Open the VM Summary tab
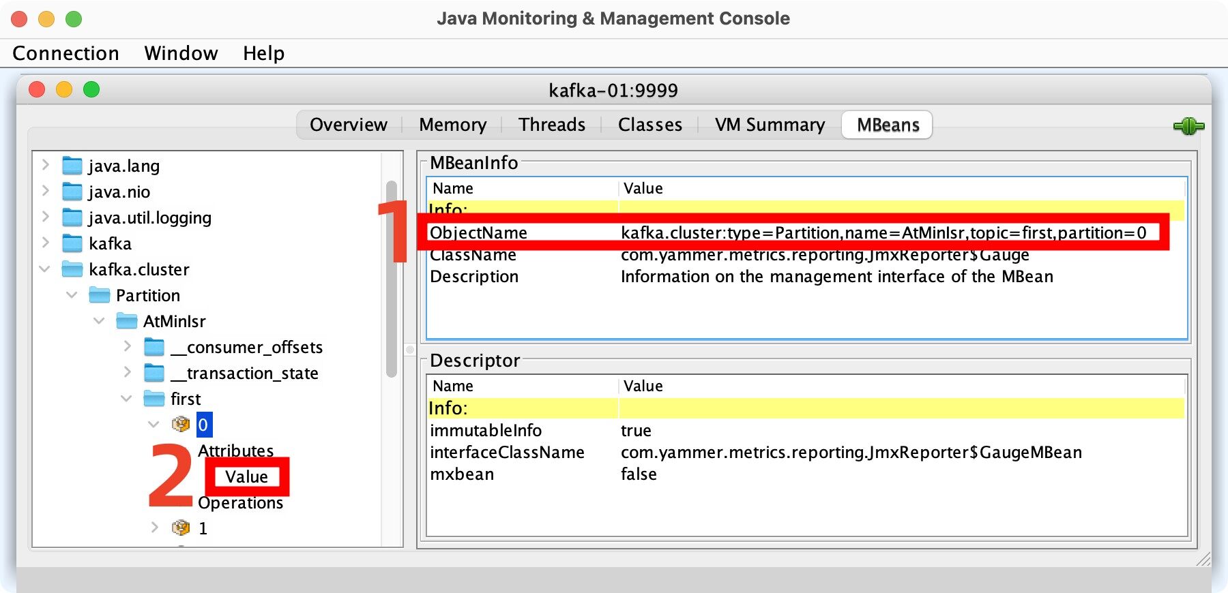1228x593 pixels. pyautogui.click(x=770, y=125)
